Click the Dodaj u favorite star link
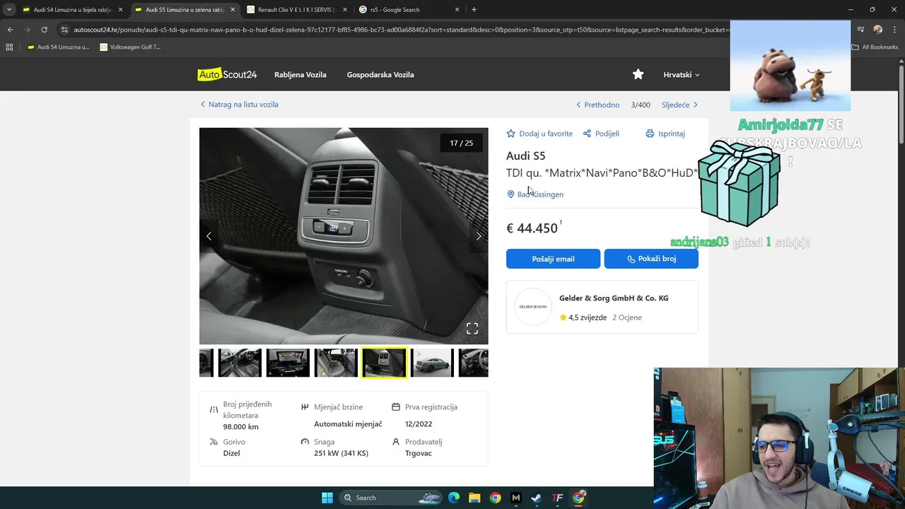The height and width of the screenshot is (509, 905). click(539, 134)
